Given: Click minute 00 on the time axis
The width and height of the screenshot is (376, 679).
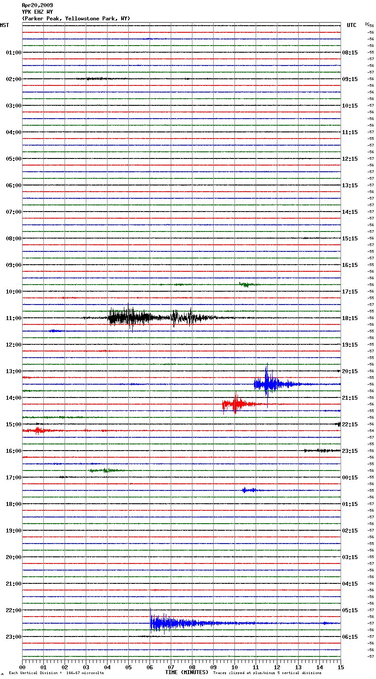Looking at the screenshot, I should click(x=23, y=667).
